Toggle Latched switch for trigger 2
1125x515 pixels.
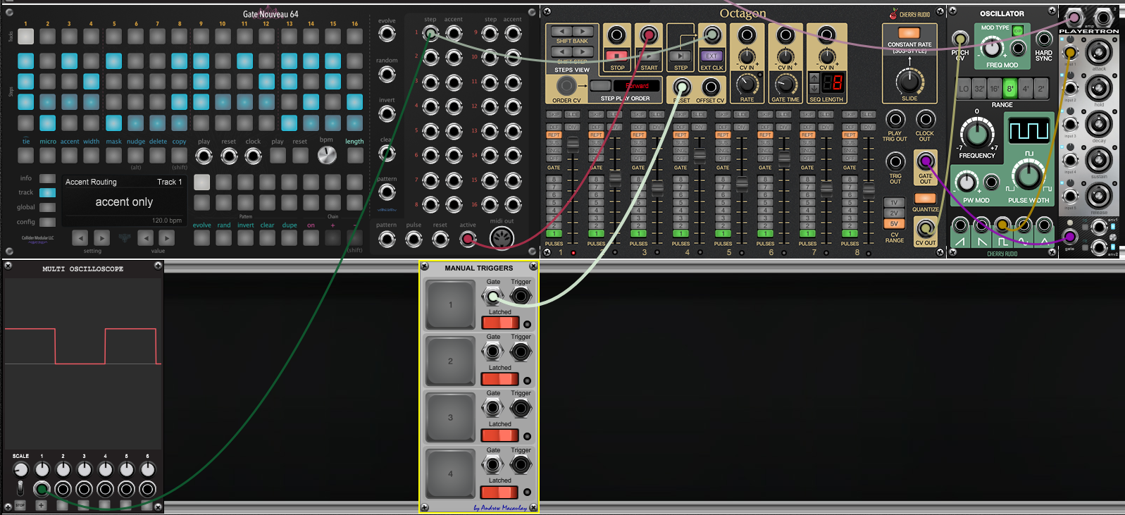click(499, 379)
